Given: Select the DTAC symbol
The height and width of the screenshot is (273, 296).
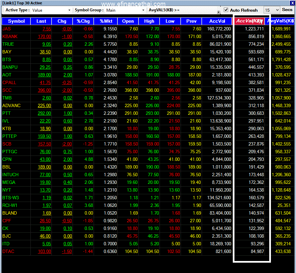Looking at the screenshot, I should tap(8, 252).
